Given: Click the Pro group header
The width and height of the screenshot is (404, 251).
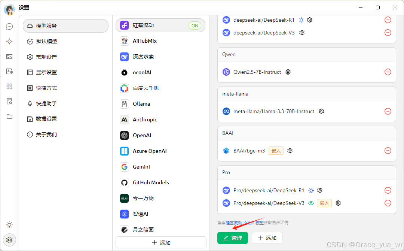Looking at the screenshot, I should click(307, 173).
